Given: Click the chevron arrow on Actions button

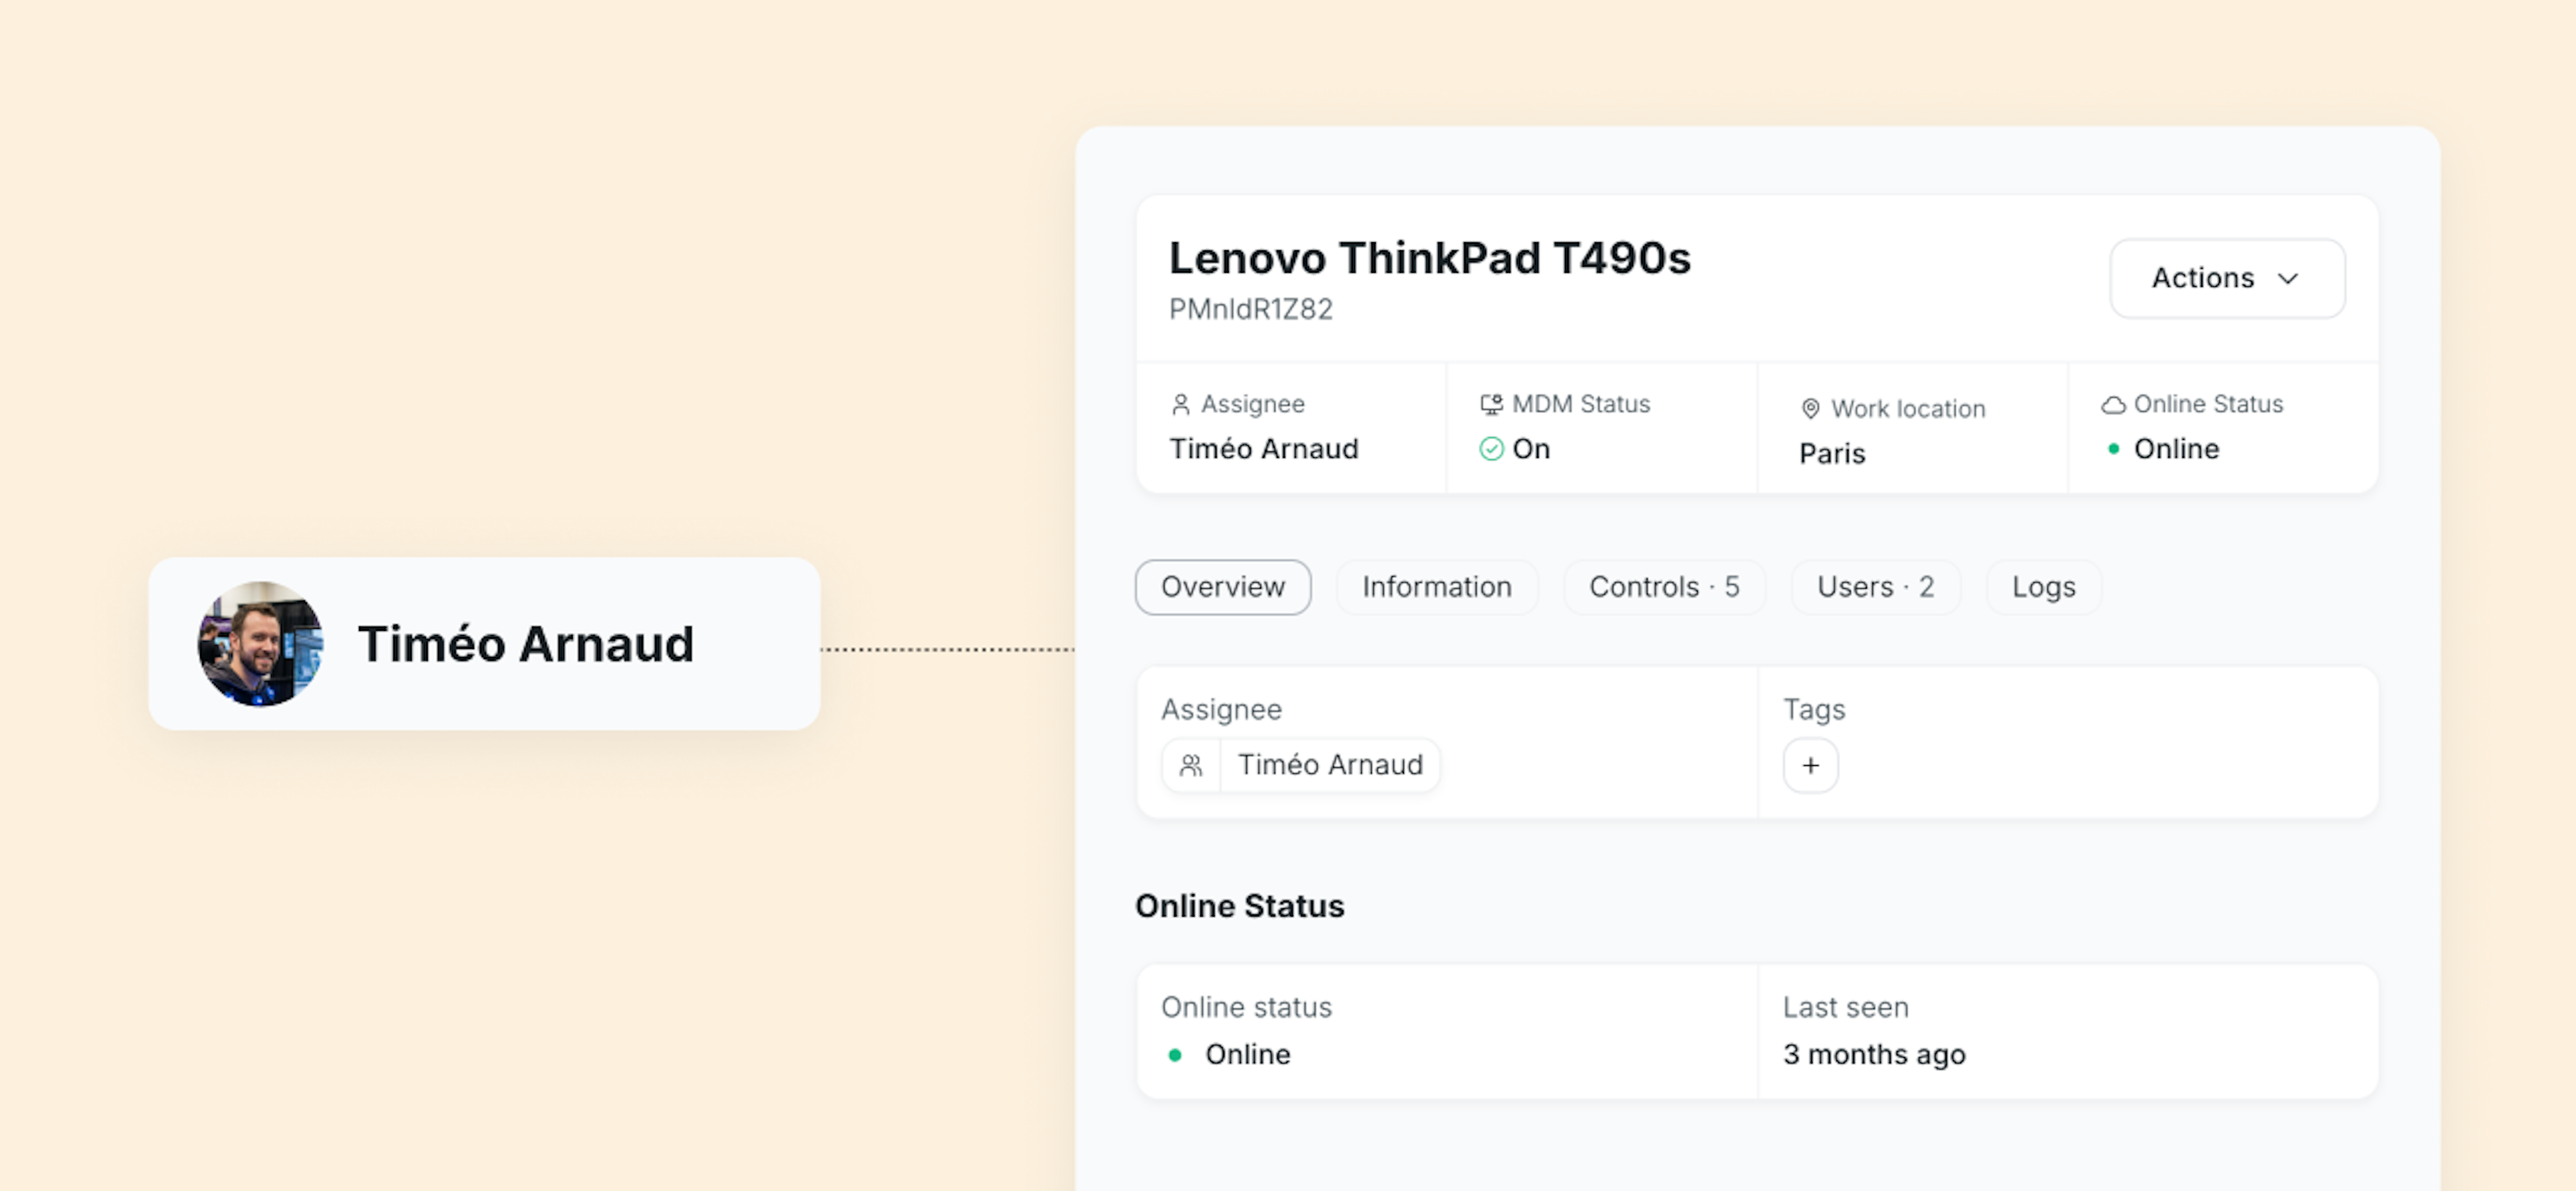Looking at the screenshot, I should pyautogui.click(x=2288, y=278).
